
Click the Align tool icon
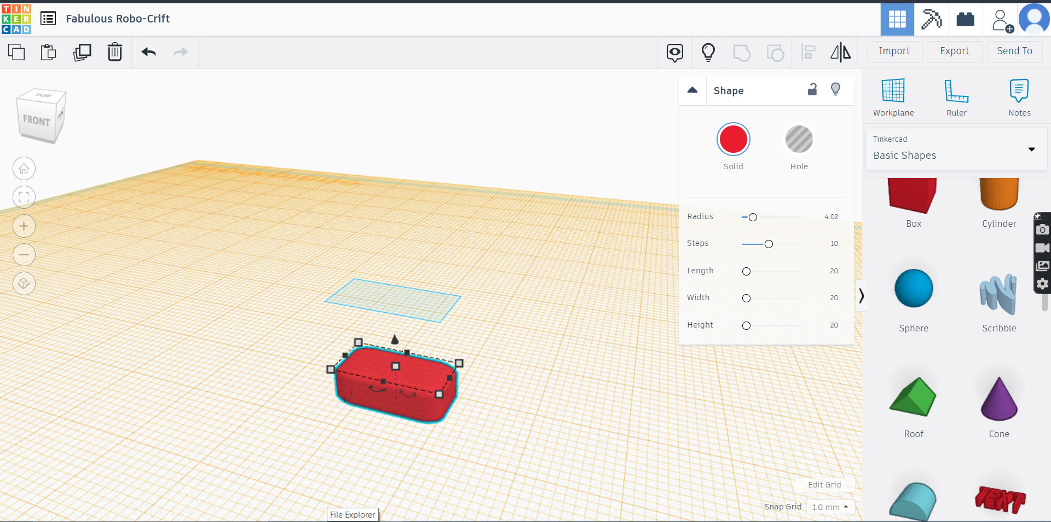tap(808, 53)
